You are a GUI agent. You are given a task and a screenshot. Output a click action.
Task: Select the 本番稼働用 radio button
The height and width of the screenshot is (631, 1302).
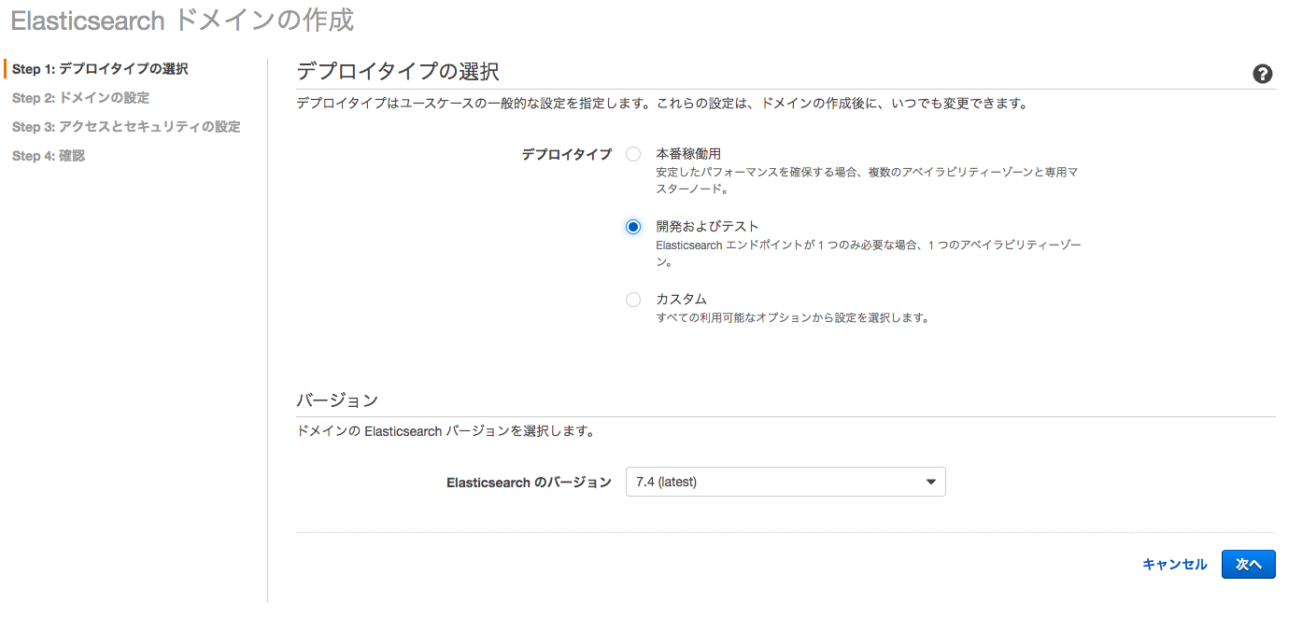[633, 154]
